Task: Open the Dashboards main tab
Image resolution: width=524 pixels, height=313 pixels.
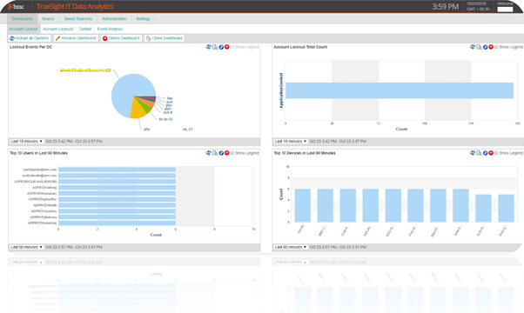Action: [x=22, y=18]
